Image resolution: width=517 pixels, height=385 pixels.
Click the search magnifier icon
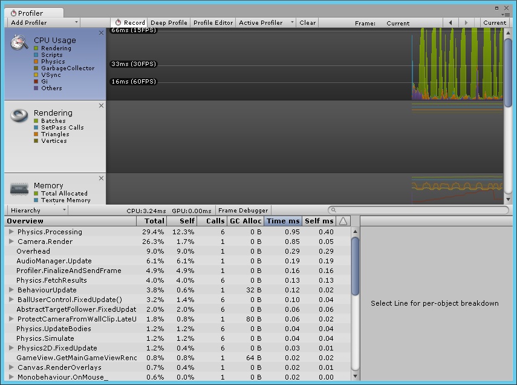(333, 210)
